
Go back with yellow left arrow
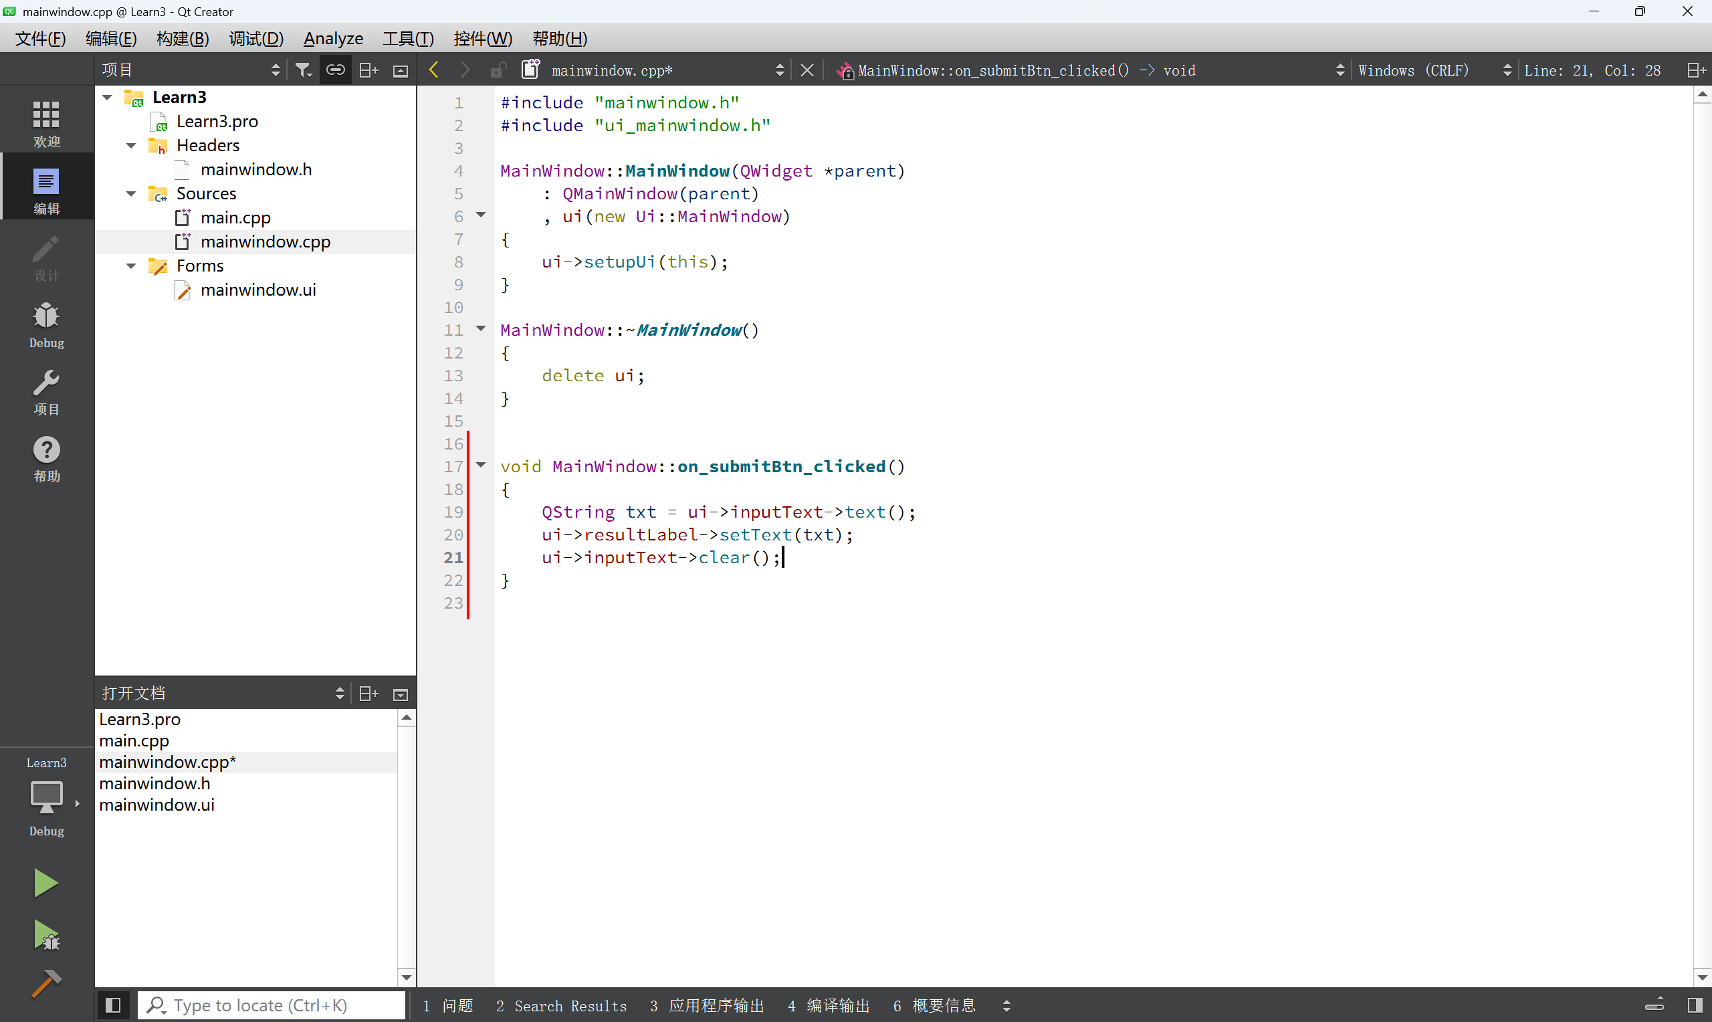point(433,70)
